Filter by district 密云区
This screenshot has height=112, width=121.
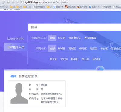coord(85,59)
